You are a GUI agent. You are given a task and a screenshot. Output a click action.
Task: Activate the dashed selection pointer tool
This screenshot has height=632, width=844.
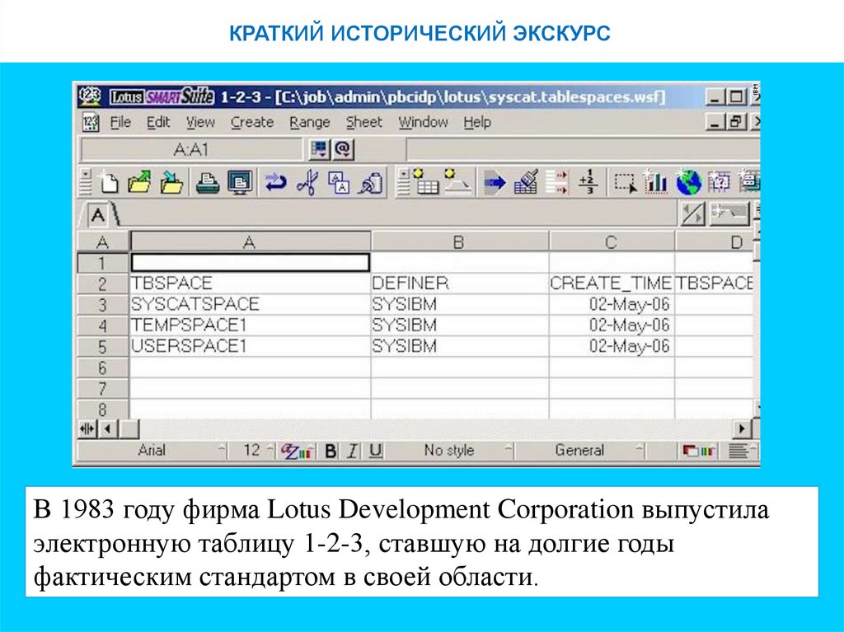[626, 183]
